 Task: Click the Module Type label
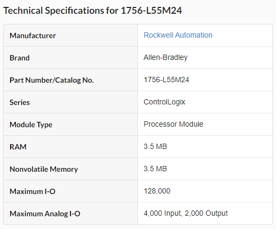[x=31, y=125]
